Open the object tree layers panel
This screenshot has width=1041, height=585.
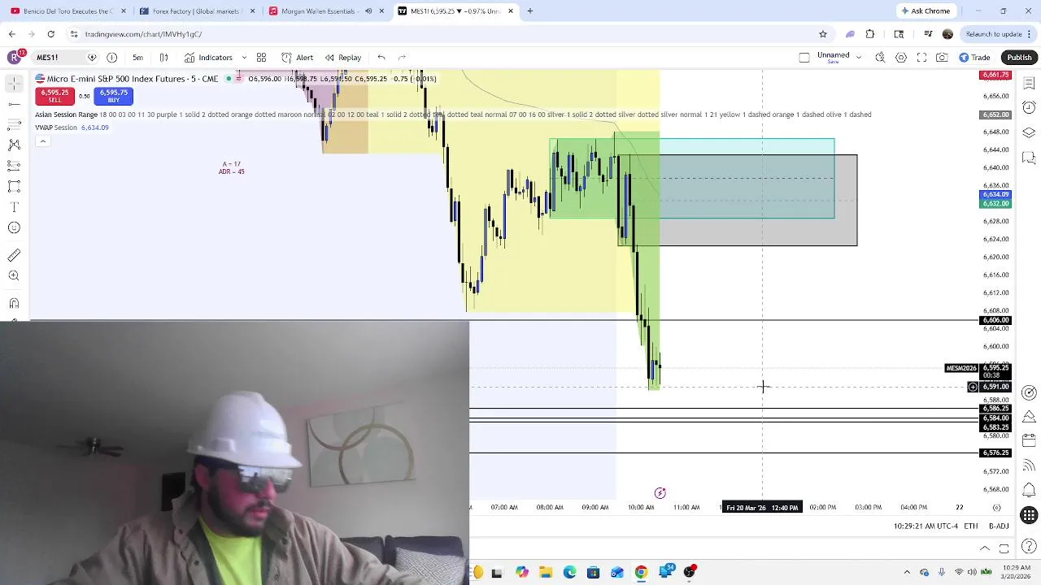point(1029,132)
